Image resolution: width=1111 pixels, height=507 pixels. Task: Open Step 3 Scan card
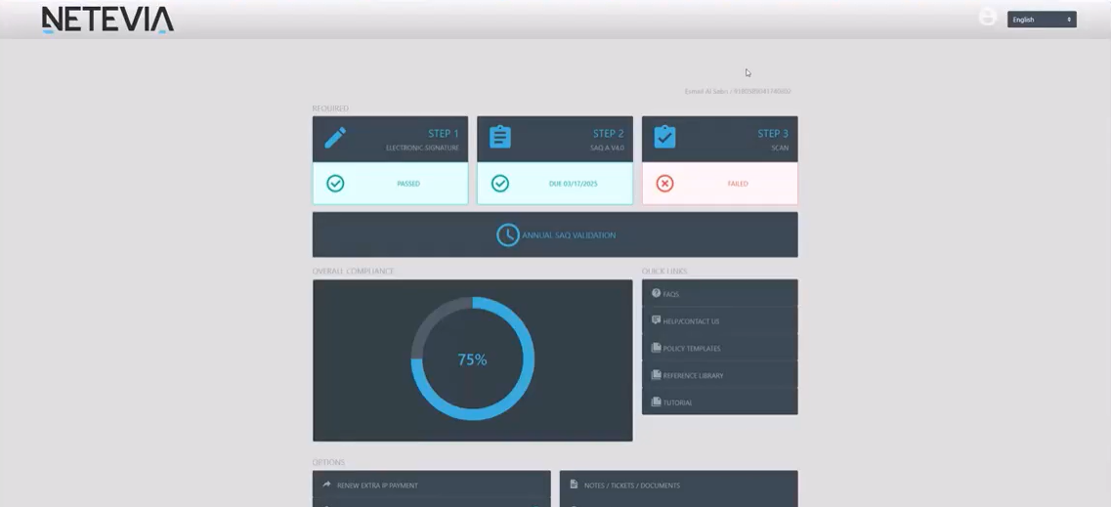[x=720, y=160]
